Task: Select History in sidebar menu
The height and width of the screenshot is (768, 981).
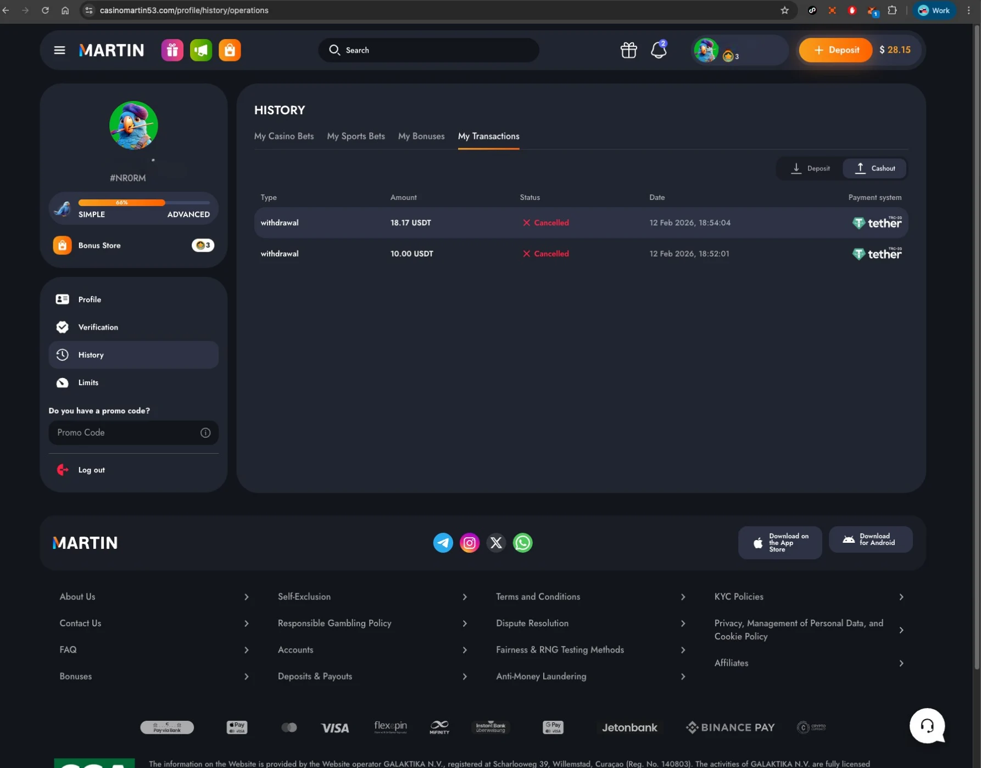Action: 133,355
